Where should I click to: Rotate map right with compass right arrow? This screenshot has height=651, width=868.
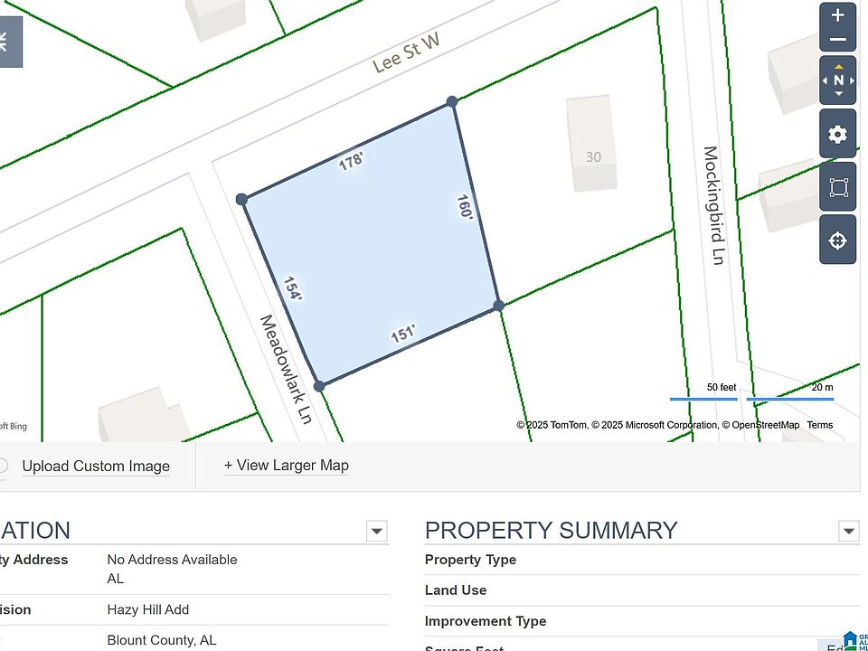[x=852, y=80]
